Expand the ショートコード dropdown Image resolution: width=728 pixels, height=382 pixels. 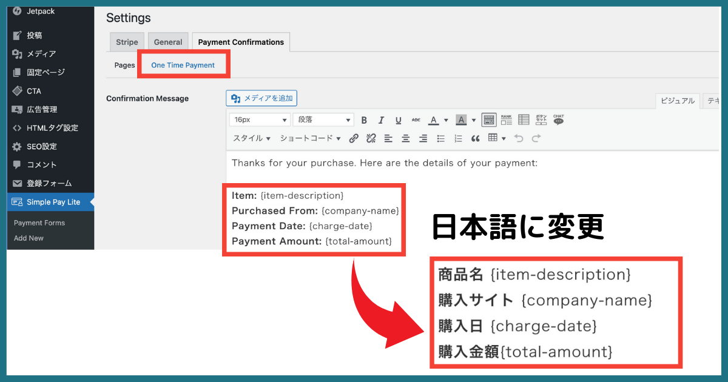tap(309, 138)
